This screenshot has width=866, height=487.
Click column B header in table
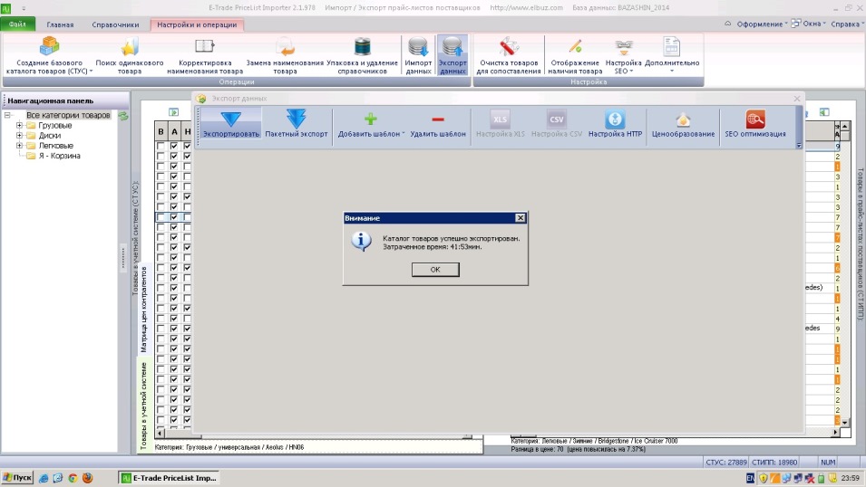(161, 131)
